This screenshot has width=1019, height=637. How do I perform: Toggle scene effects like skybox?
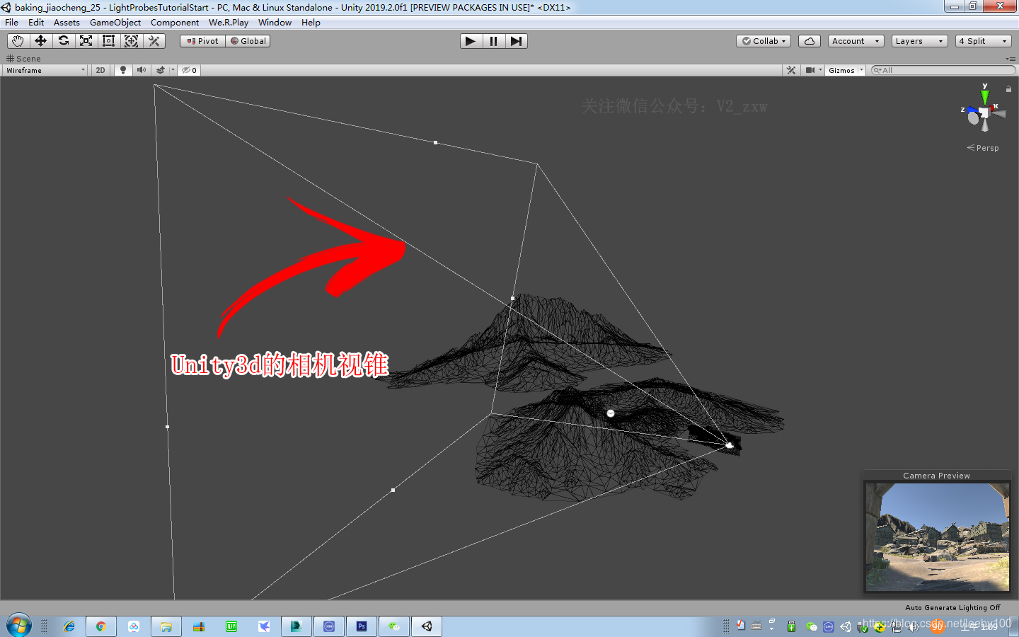coord(161,70)
